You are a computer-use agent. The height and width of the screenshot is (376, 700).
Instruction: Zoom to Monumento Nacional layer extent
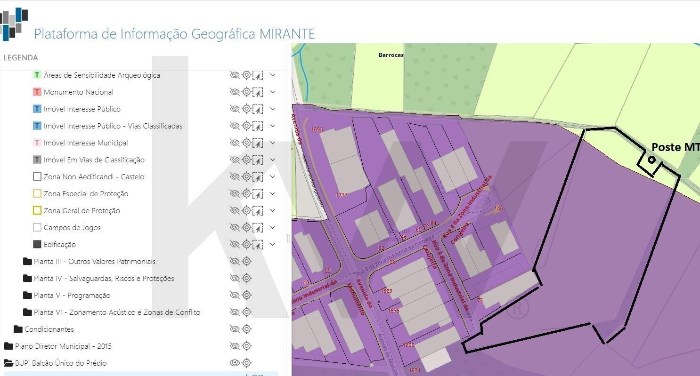click(x=246, y=92)
